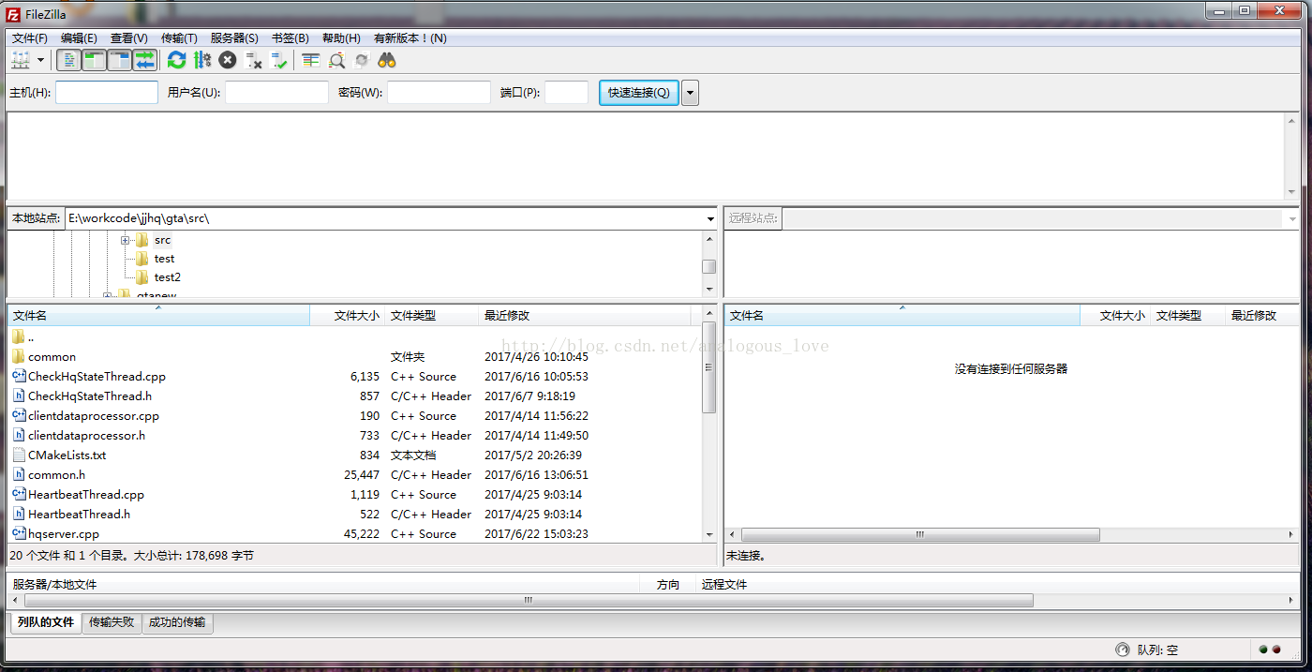Open the 服务器(S) menu

coord(234,38)
